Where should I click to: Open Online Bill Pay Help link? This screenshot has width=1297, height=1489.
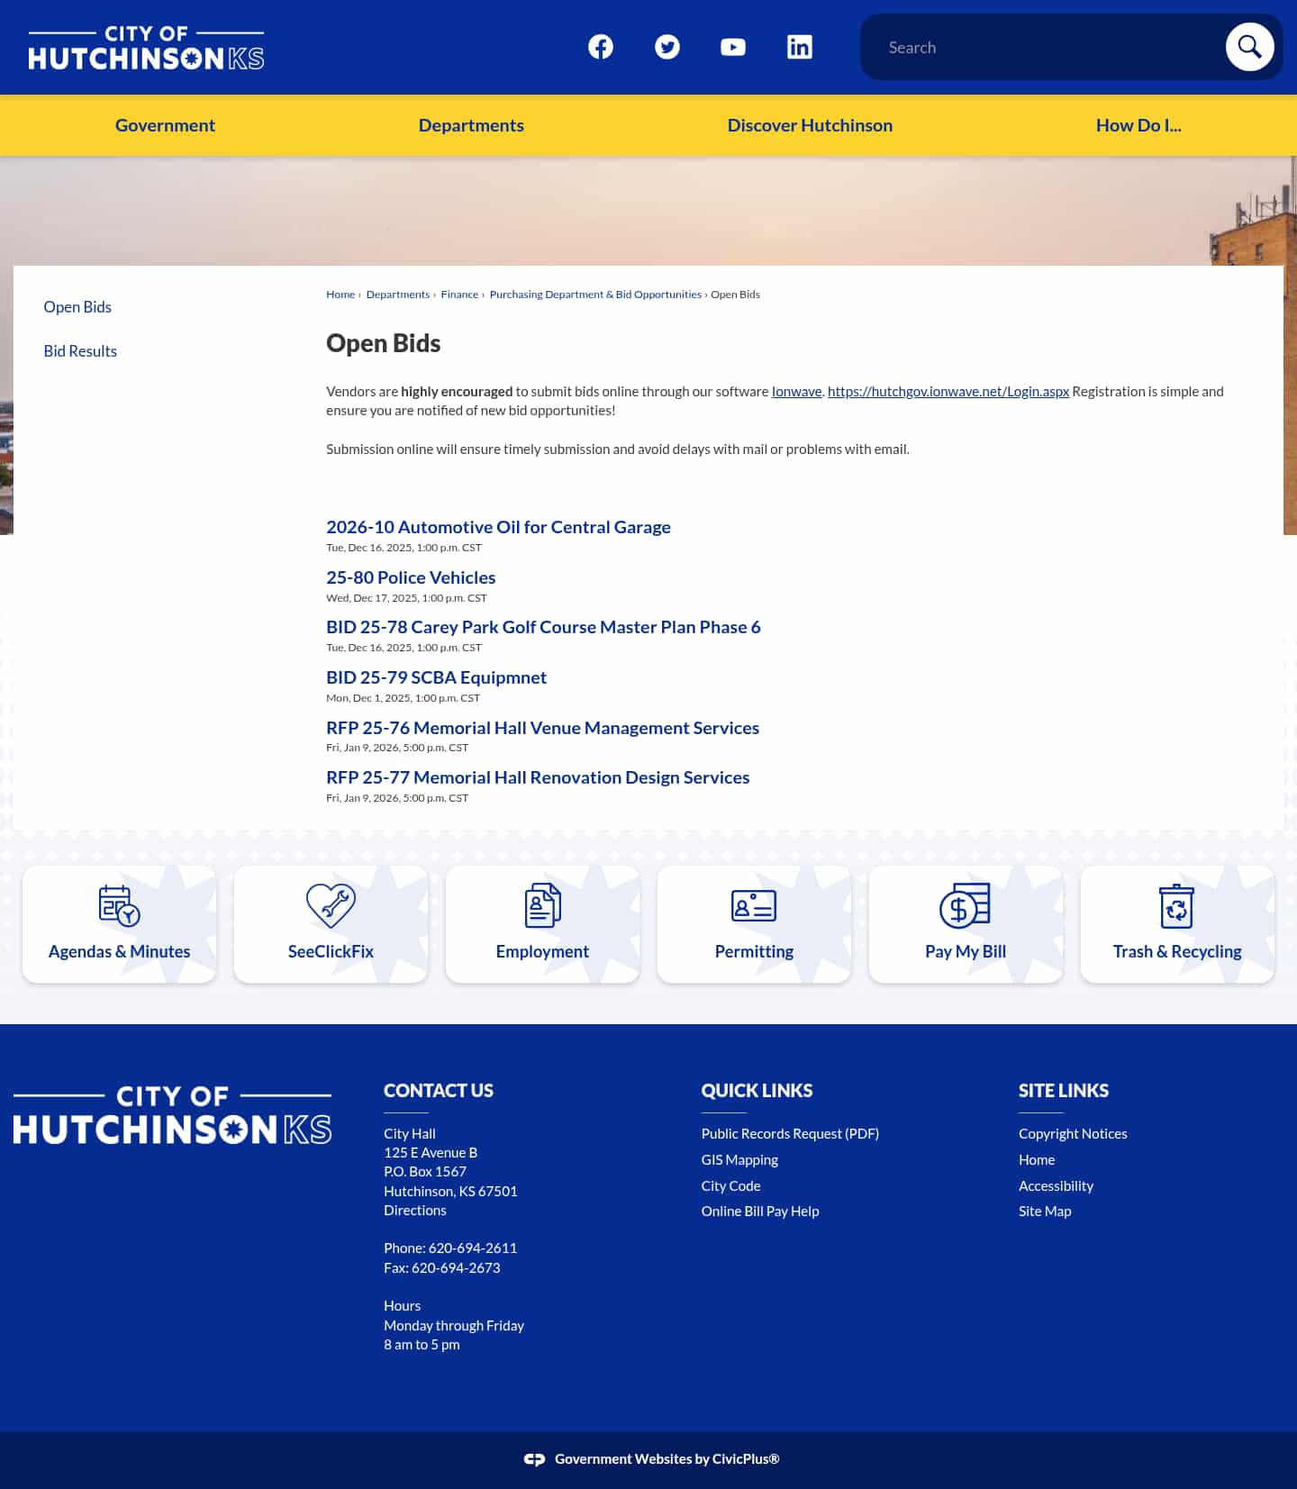click(x=760, y=1212)
